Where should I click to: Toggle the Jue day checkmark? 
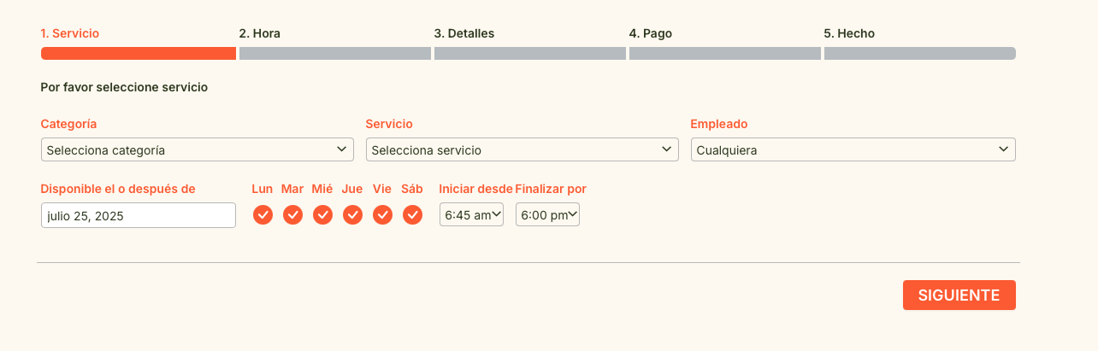(352, 215)
